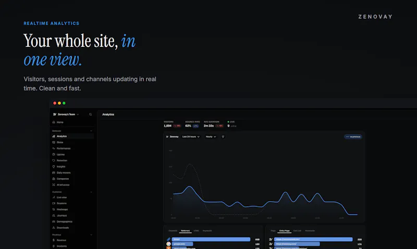This screenshot has width=417, height=249.
Task: Click the Analytics page title
Action: (x=108, y=114)
